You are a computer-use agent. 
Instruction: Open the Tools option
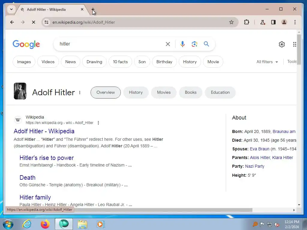pyautogui.click(x=292, y=62)
